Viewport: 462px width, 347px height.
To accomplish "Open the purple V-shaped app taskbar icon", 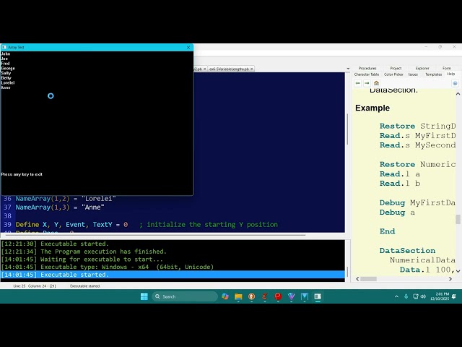I will pyautogui.click(x=291, y=296).
